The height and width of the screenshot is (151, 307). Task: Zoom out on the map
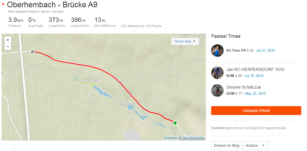pos(8,47)
